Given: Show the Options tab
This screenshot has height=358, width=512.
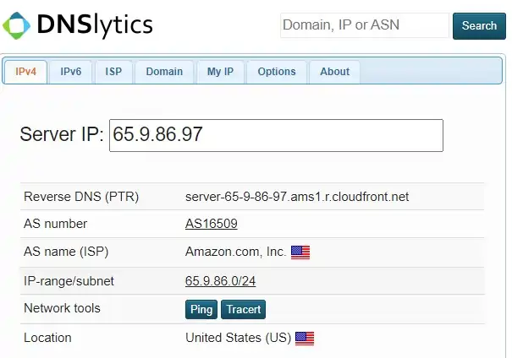Looking at the screenshot, I should point(277,72).
